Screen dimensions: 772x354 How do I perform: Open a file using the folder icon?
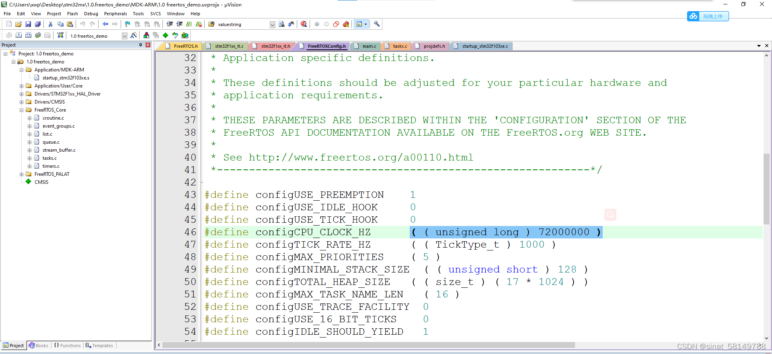point(18,24)
